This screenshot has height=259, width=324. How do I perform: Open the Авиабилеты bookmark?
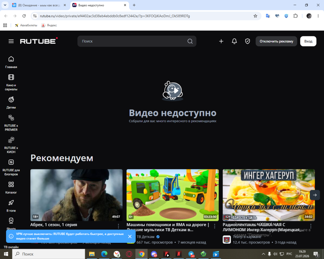click(26, 25)
